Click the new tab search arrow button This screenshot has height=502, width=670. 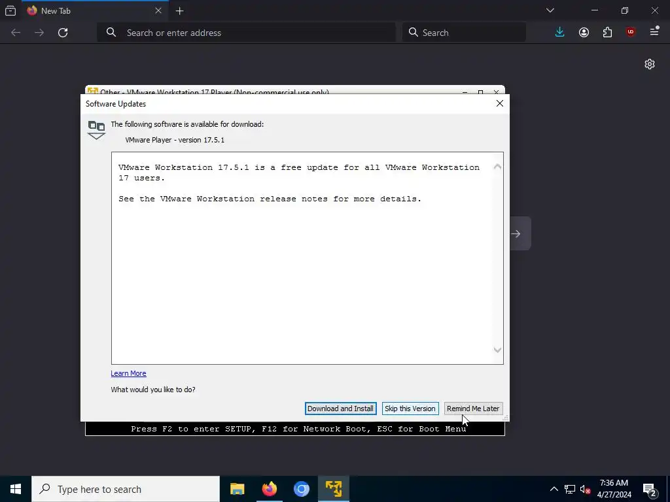[516, 234]
